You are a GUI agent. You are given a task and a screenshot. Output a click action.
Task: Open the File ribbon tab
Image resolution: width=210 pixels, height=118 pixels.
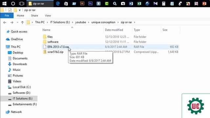[7, 15]
